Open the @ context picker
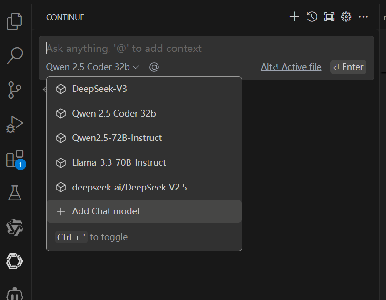 pyautogui.click(x=154, y=67)
